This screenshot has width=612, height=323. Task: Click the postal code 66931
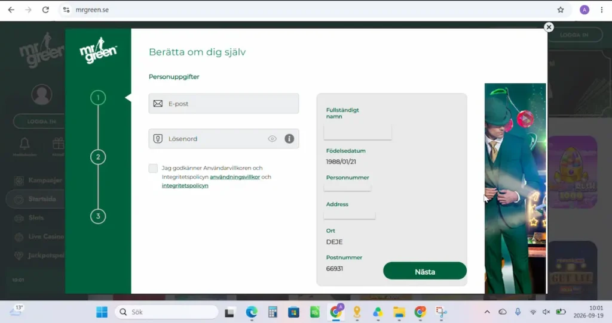pos(335,269)
